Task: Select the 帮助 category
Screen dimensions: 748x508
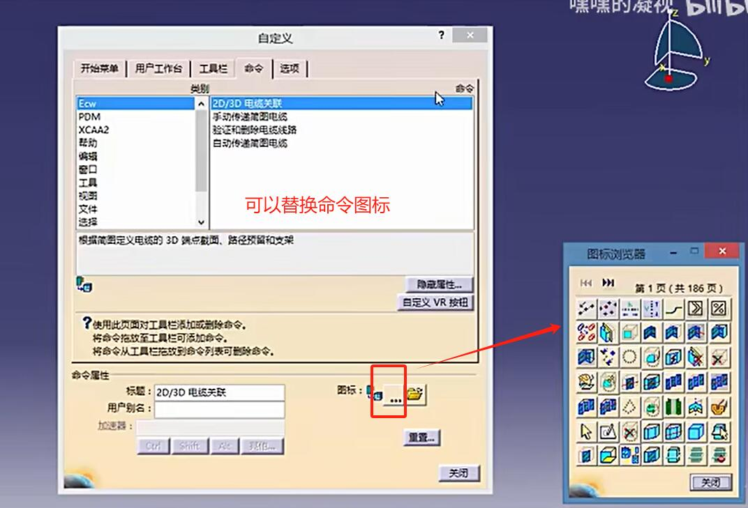Action: click(135, 143)
